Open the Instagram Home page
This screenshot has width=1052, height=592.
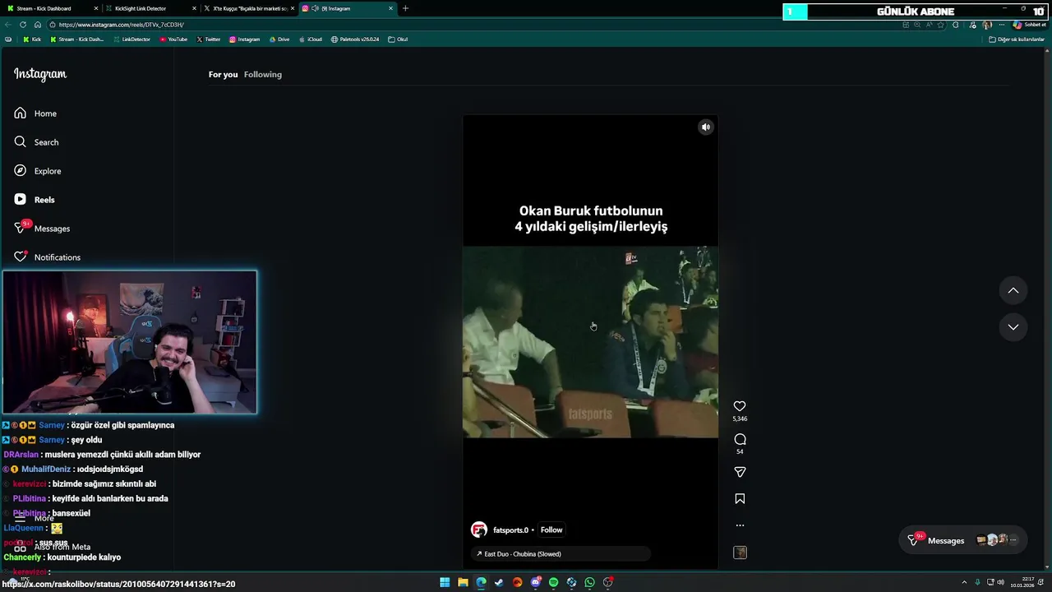(35, 113)
